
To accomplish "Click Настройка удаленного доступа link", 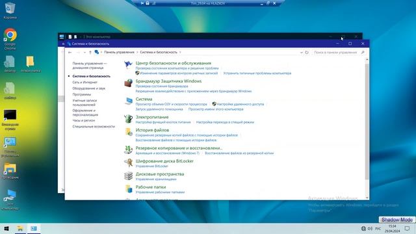I will (240, 104).
